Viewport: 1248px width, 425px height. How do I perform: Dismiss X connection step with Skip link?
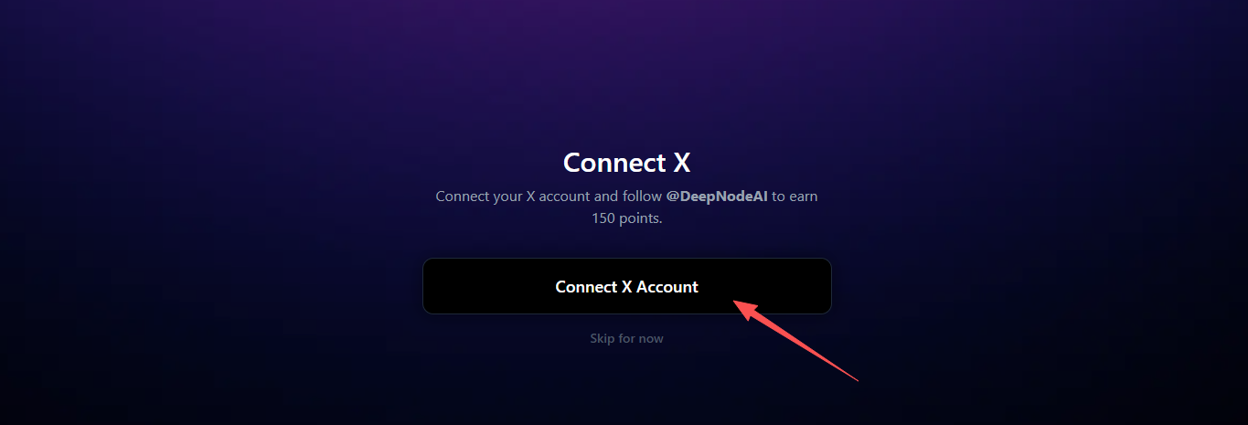(626, 338)
